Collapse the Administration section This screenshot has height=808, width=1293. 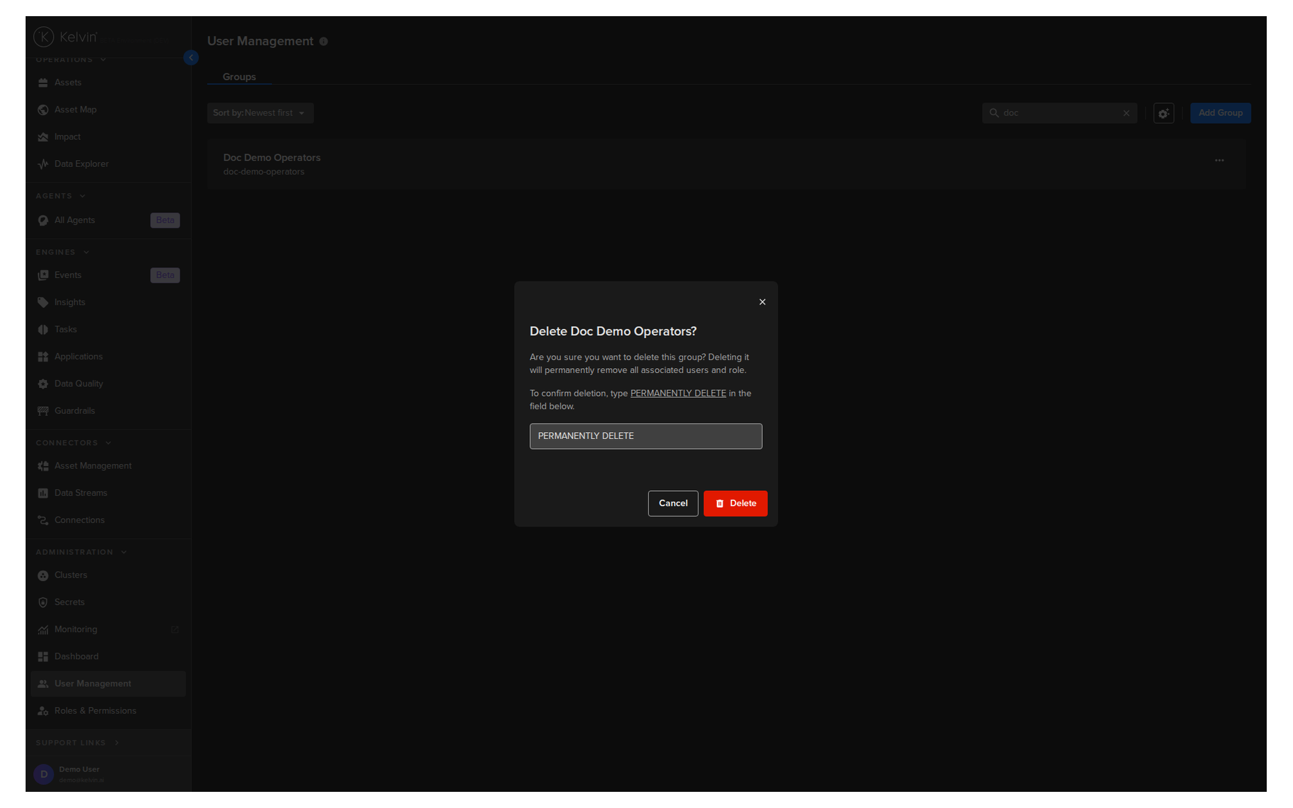(x=81, y=552)
